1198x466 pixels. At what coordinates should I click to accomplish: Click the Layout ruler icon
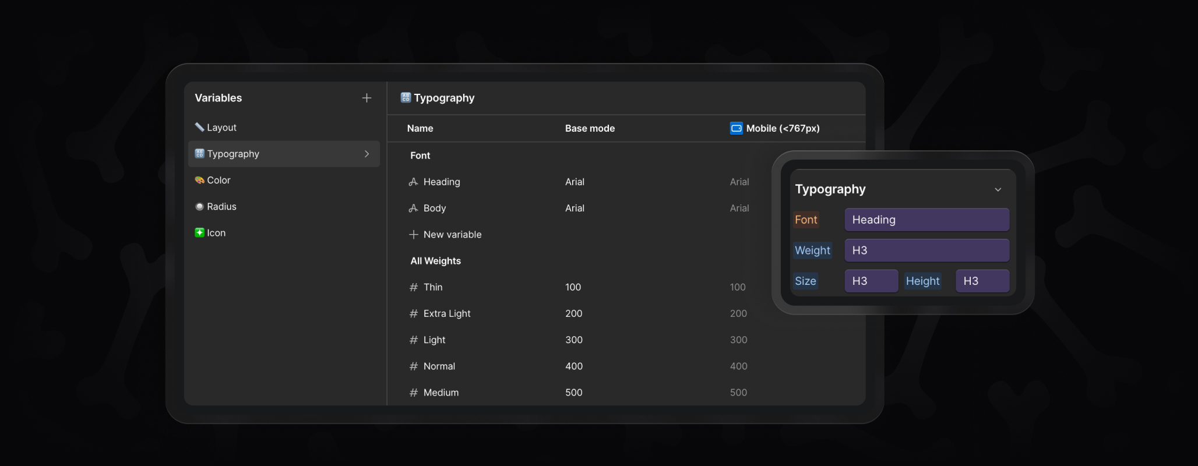(199, 127)
